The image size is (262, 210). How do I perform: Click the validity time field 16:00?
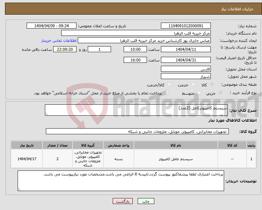135,60
